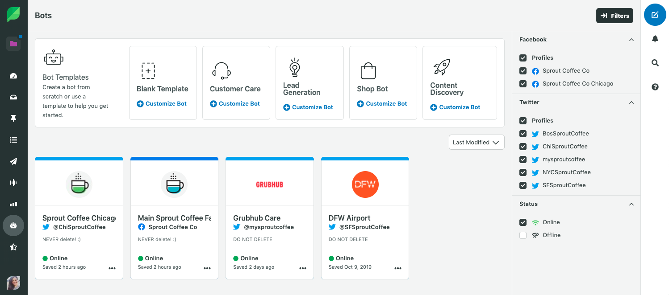Uncheck NYCSproutCoffee checkbox
Screen dimensions: 669x295
523,172
